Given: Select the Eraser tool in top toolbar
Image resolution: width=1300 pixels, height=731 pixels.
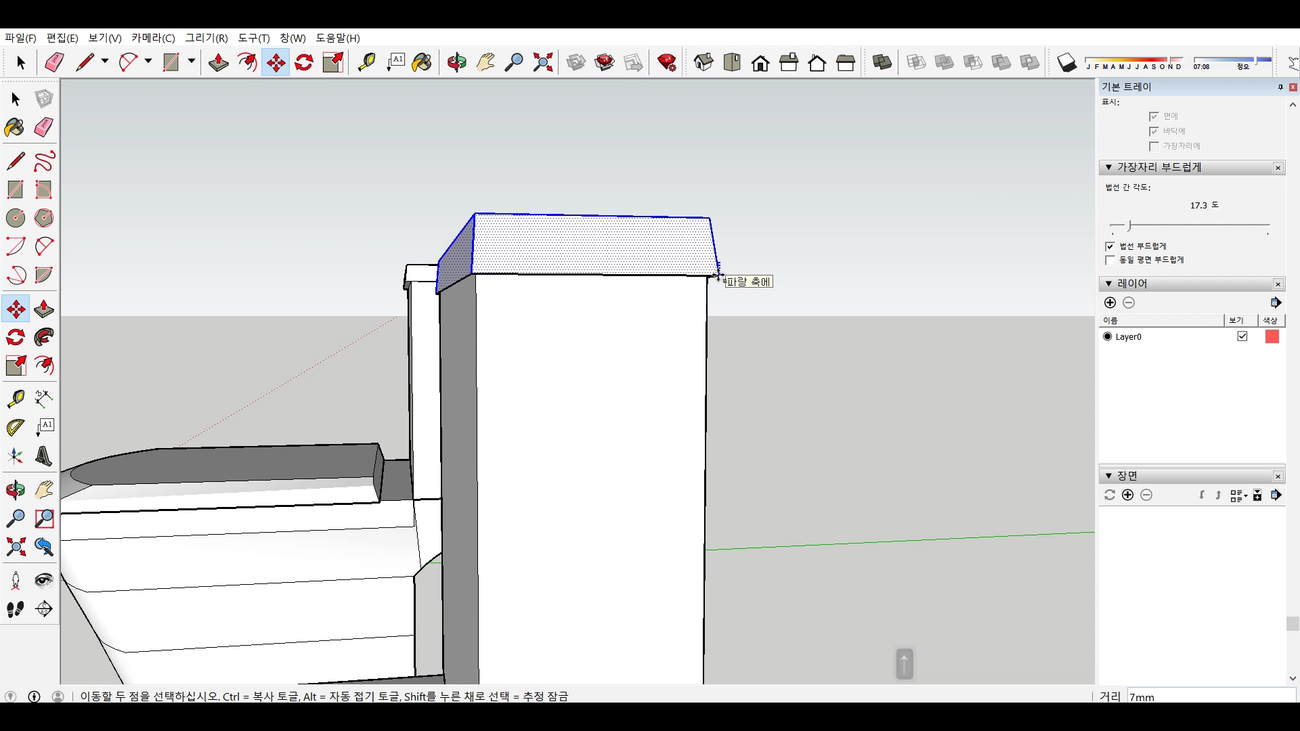Looking at the screenshot, I should 54,63.
